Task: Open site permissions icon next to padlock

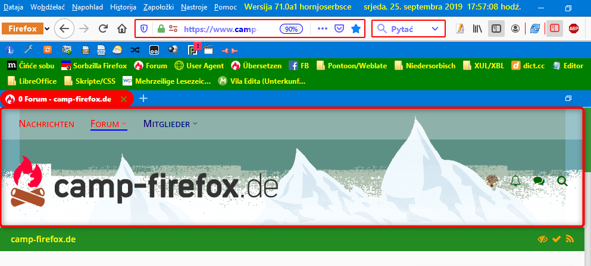Action: [x=173, y=28]
